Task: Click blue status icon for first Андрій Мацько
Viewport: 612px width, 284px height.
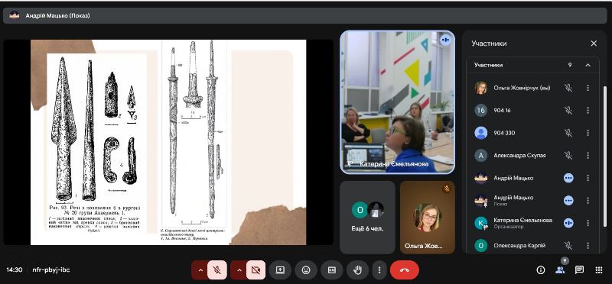Action: (x=568, y=178)
